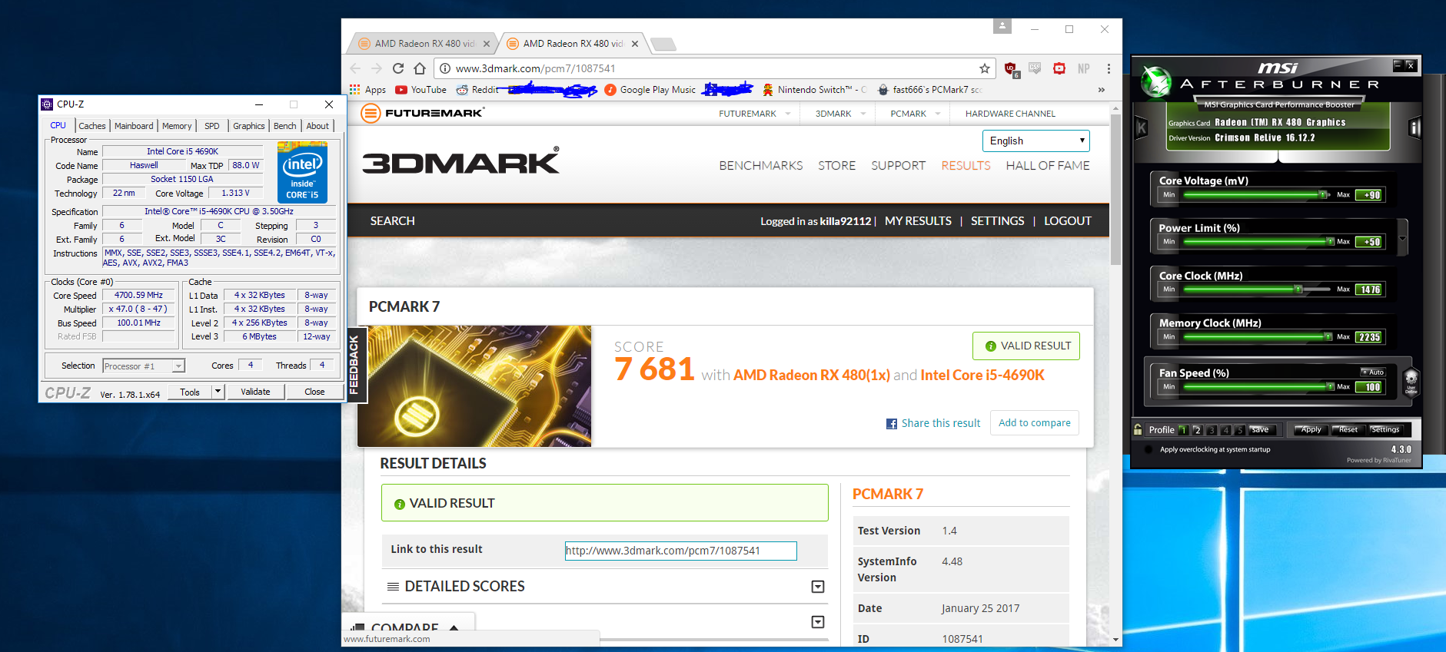Select Afterburner profile 4
Image resolution: width=1446 pixels, height=652 pixels.
coord(1226,430)
